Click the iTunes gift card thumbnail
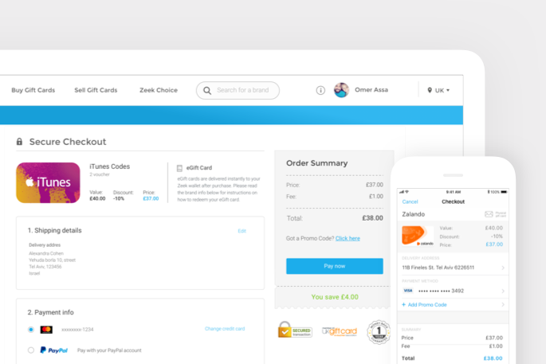 click(48, 182)
